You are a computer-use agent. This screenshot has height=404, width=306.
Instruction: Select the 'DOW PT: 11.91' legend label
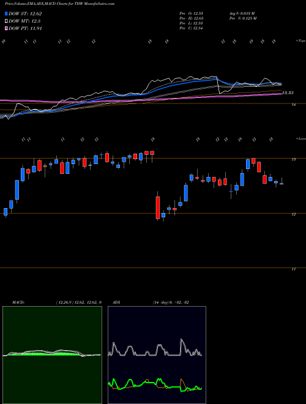25,28
